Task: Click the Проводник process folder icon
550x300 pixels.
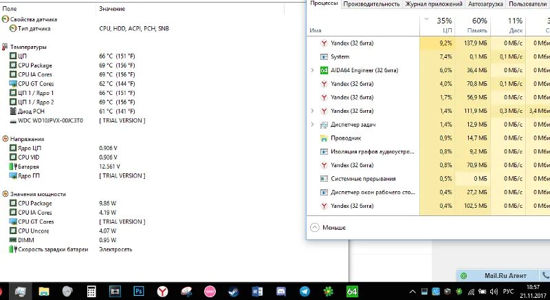Action: tap(324, 138)
